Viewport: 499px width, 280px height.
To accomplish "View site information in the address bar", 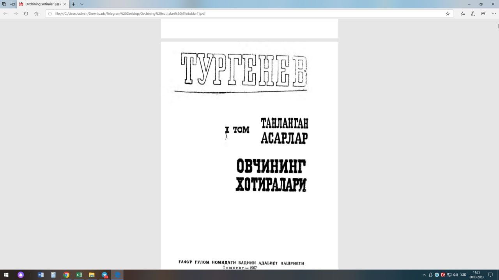I will [x=50, y=13].
